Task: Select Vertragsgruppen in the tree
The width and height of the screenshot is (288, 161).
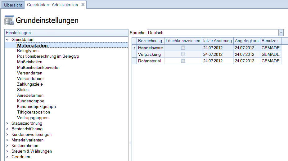Action: 33,118
